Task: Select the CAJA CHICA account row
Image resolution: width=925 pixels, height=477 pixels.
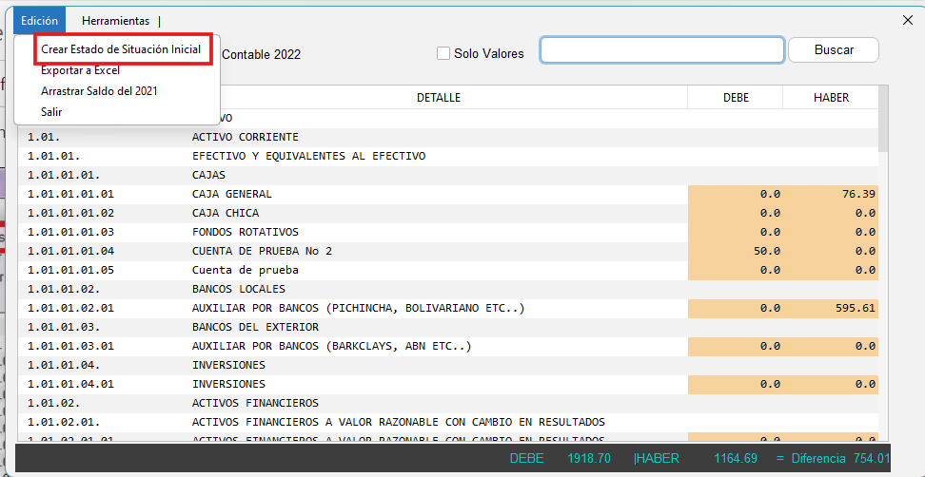Action: [226, 213]
